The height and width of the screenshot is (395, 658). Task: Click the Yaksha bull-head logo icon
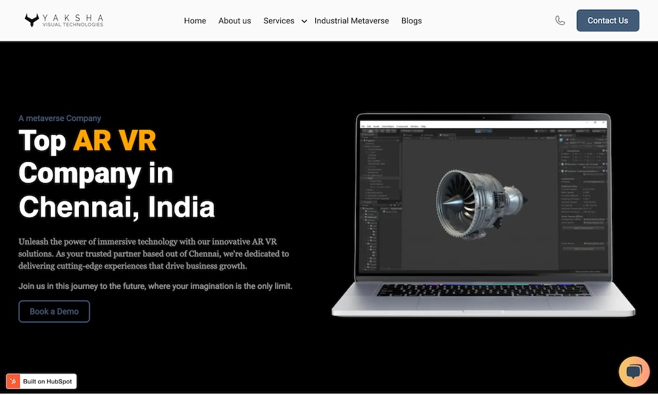click(32, 20)
